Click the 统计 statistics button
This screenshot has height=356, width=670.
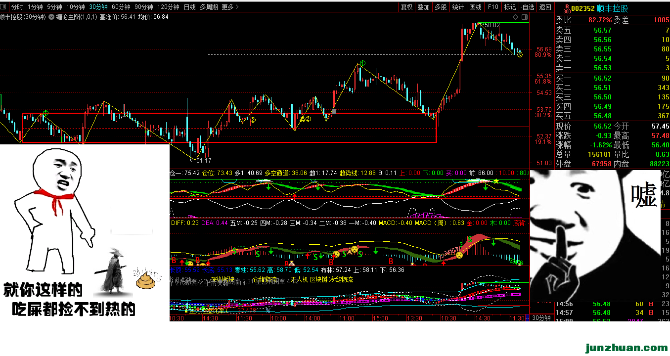coord(458,7)
